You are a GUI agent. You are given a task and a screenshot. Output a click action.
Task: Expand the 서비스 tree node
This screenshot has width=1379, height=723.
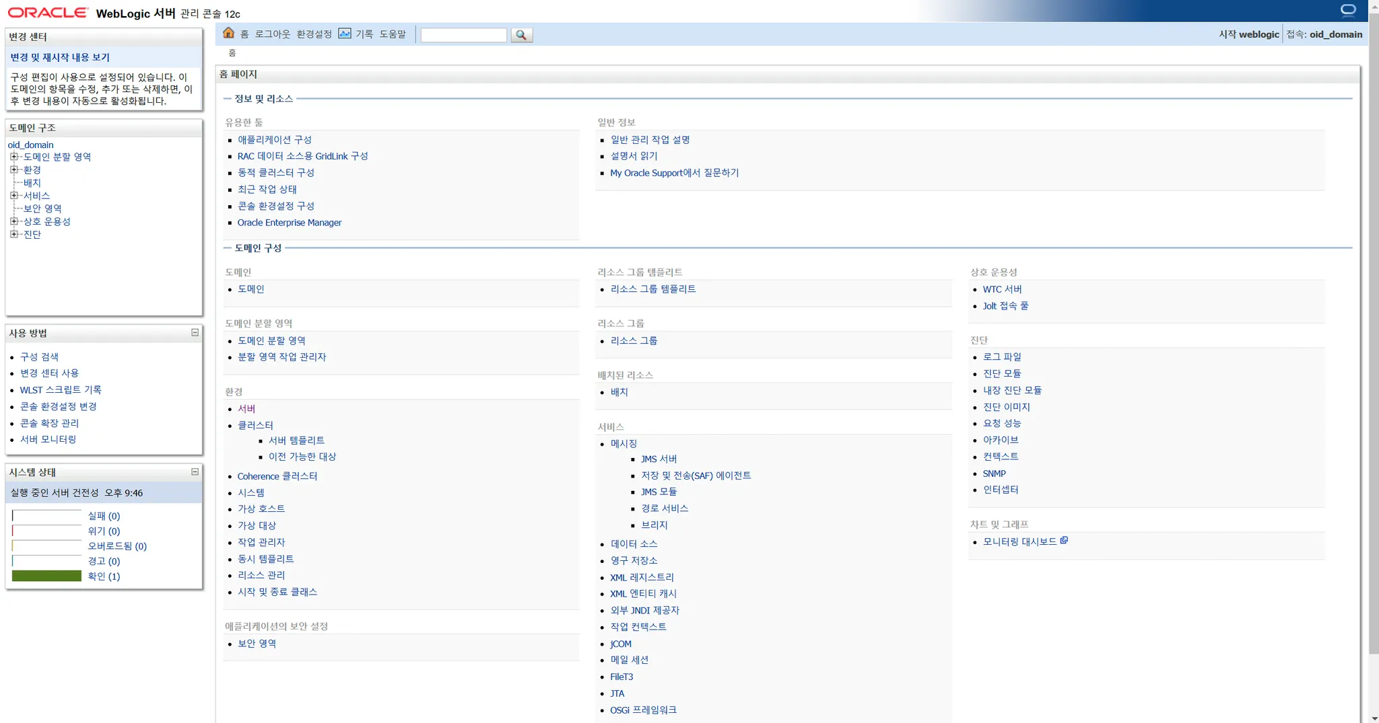coord(13,196)
